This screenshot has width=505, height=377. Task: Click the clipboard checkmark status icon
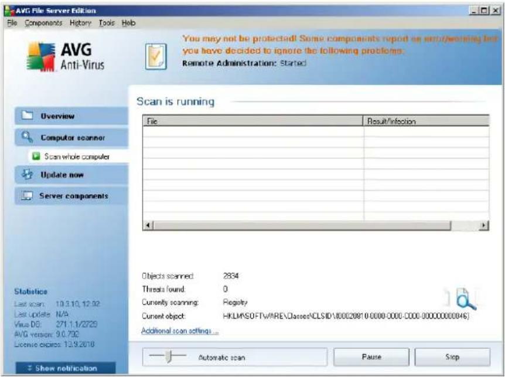(156, 56)
